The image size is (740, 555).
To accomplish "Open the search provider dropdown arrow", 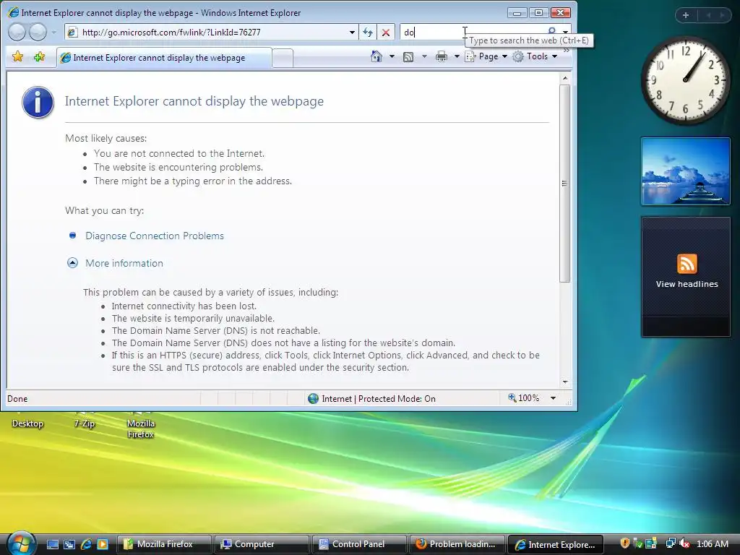I will point(565,32).
